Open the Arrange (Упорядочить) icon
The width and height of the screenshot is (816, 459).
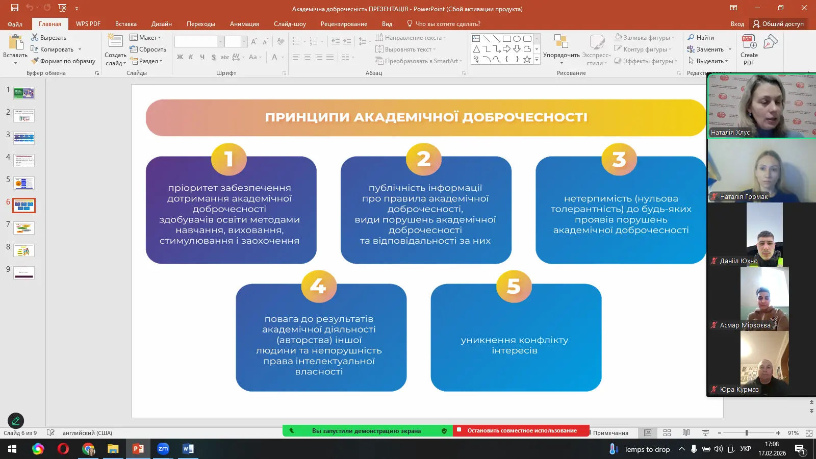coord(561,42)
